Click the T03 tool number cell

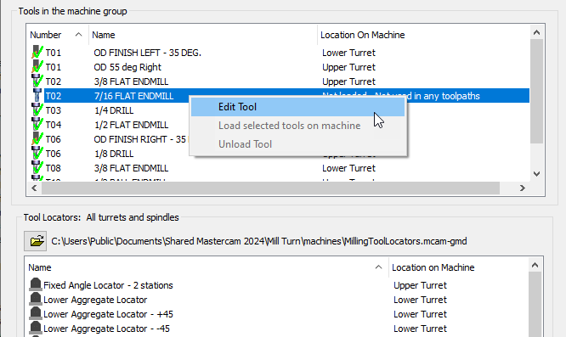pos(54,110)
